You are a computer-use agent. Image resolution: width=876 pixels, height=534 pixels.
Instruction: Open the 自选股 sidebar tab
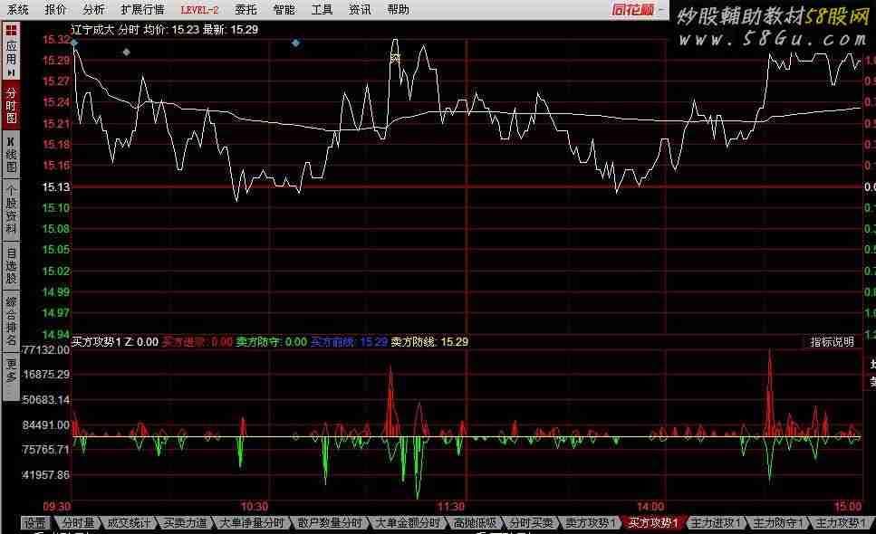point(11,265)
